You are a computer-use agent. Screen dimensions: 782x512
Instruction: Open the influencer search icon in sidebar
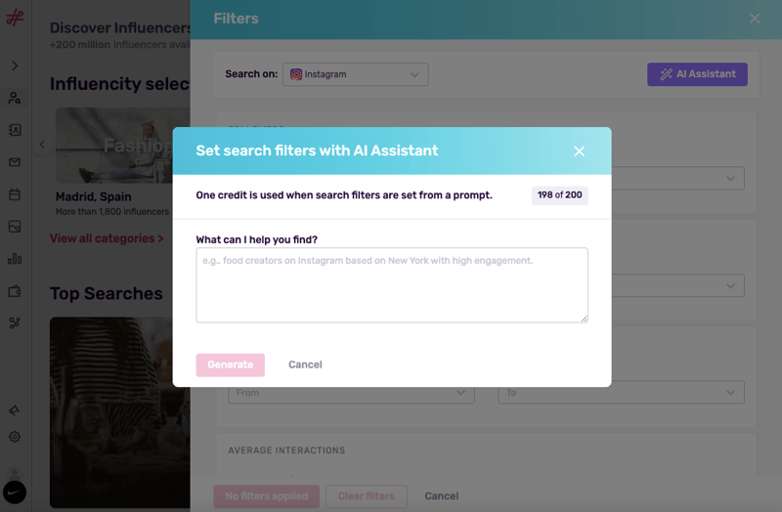pyautogui.click(x=15, y=98)
